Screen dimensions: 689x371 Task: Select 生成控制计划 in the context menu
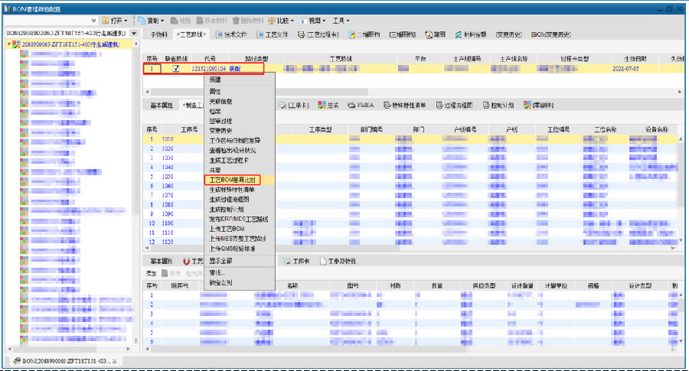[227, 209]
